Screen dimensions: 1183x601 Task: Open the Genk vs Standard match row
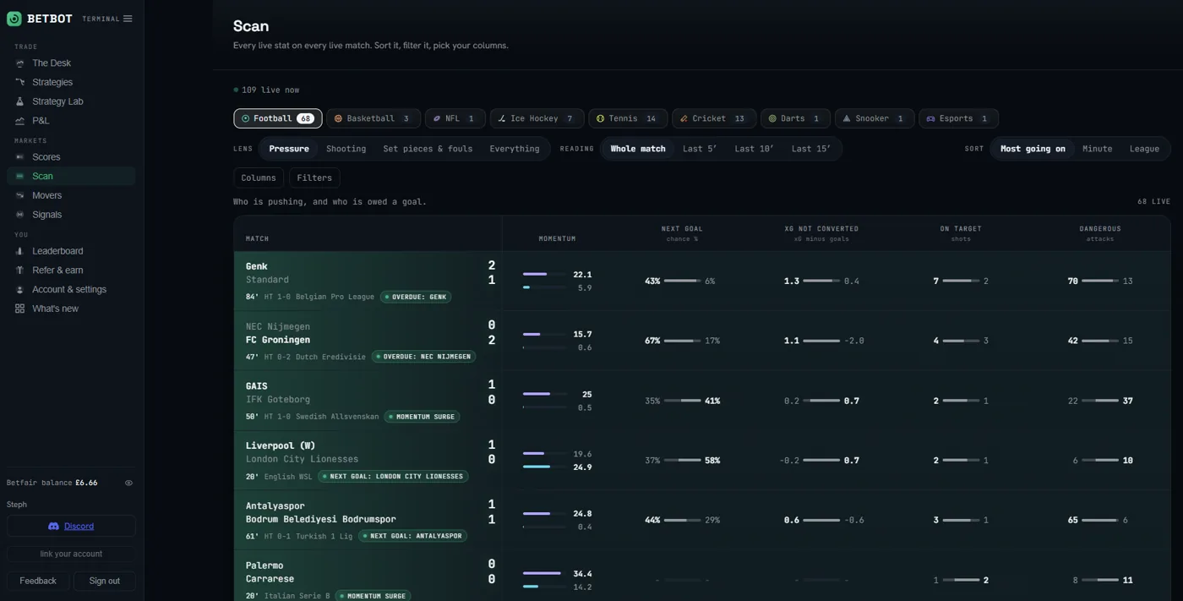tap(702, 281)
